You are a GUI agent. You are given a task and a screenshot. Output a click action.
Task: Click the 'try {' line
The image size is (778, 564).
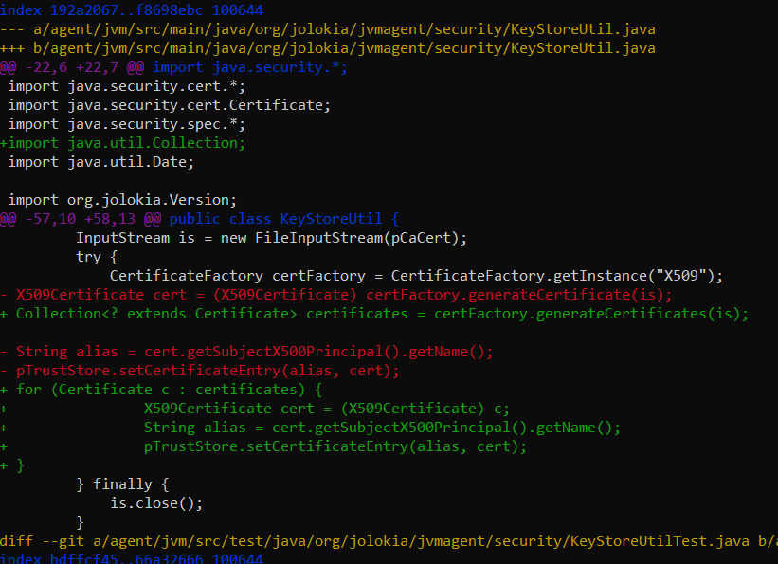pyautogui.click(x=97, y=257)
